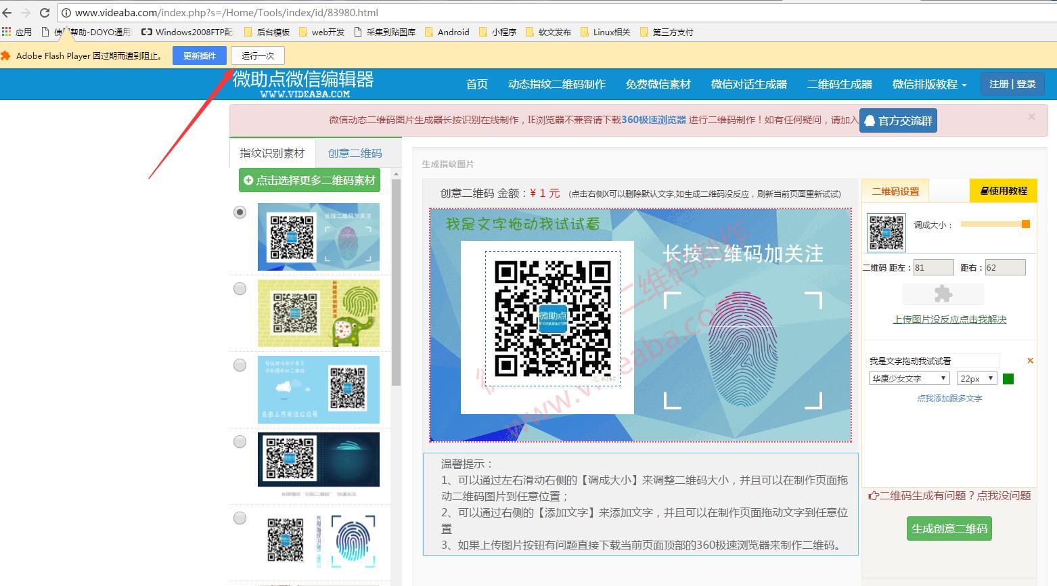Open 动态指纹二维码制作 from the nav bar
1057x586 pixels.
pos(557,84)
